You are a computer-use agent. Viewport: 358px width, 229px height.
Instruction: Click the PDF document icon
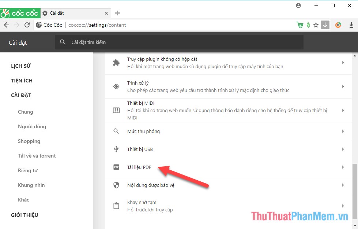pos(116,167)
